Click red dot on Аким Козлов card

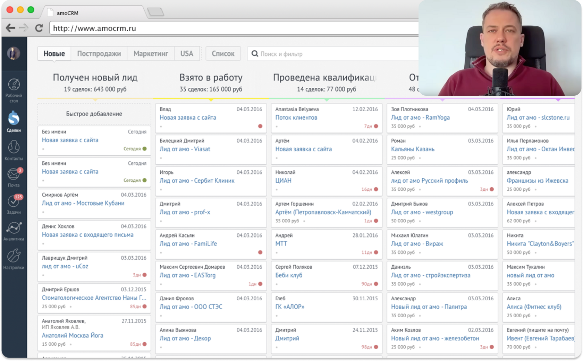(492, 347)
